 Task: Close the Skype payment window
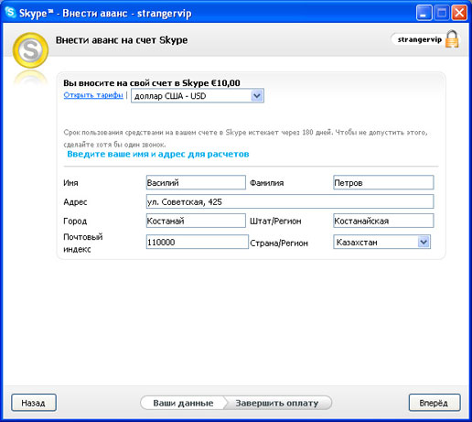(x=459, y=13)
